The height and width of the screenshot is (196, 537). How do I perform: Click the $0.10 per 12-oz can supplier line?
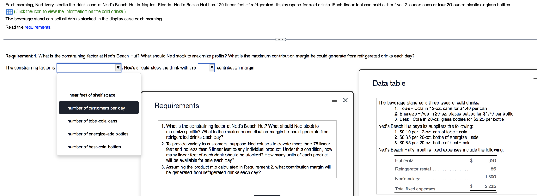[431, 132]
